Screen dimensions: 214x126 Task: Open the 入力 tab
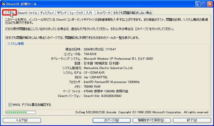click(89, 13)
